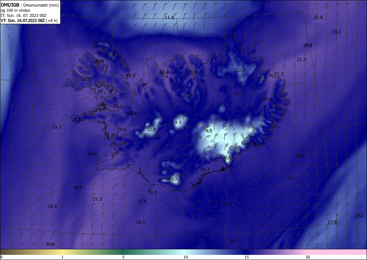Click the map value 21.3

97,199
